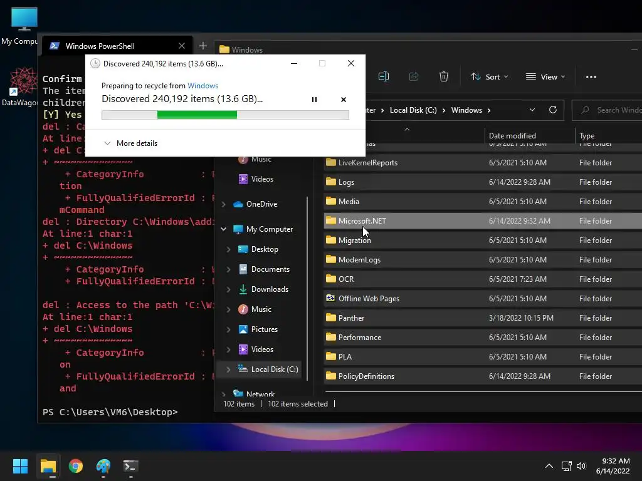Click Windows breadcrumb in address bar

coord(466,110)
